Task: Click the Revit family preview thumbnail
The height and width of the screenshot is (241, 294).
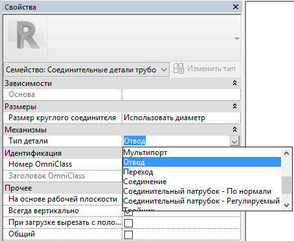Action: [x=27, y=38]
